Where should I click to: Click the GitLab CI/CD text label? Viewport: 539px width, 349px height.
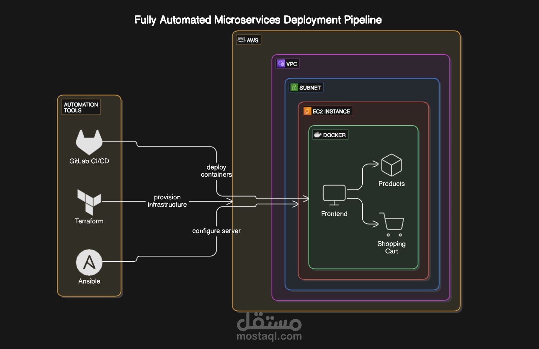tap(89, 161)
